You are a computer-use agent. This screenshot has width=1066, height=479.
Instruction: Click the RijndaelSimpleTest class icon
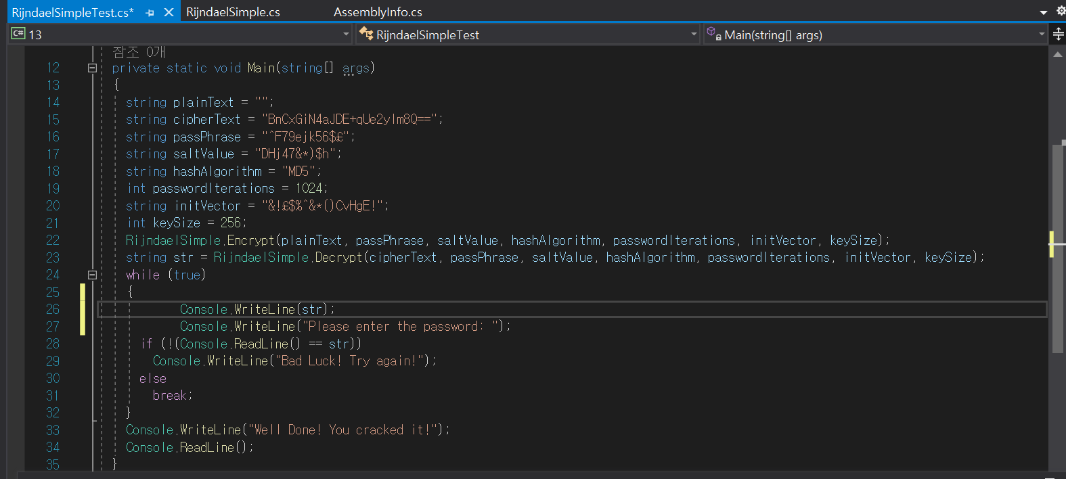coord(366,33)
